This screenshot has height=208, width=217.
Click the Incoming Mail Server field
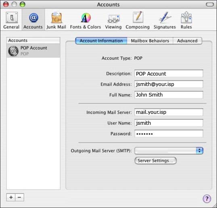click(x=169, y=112)
